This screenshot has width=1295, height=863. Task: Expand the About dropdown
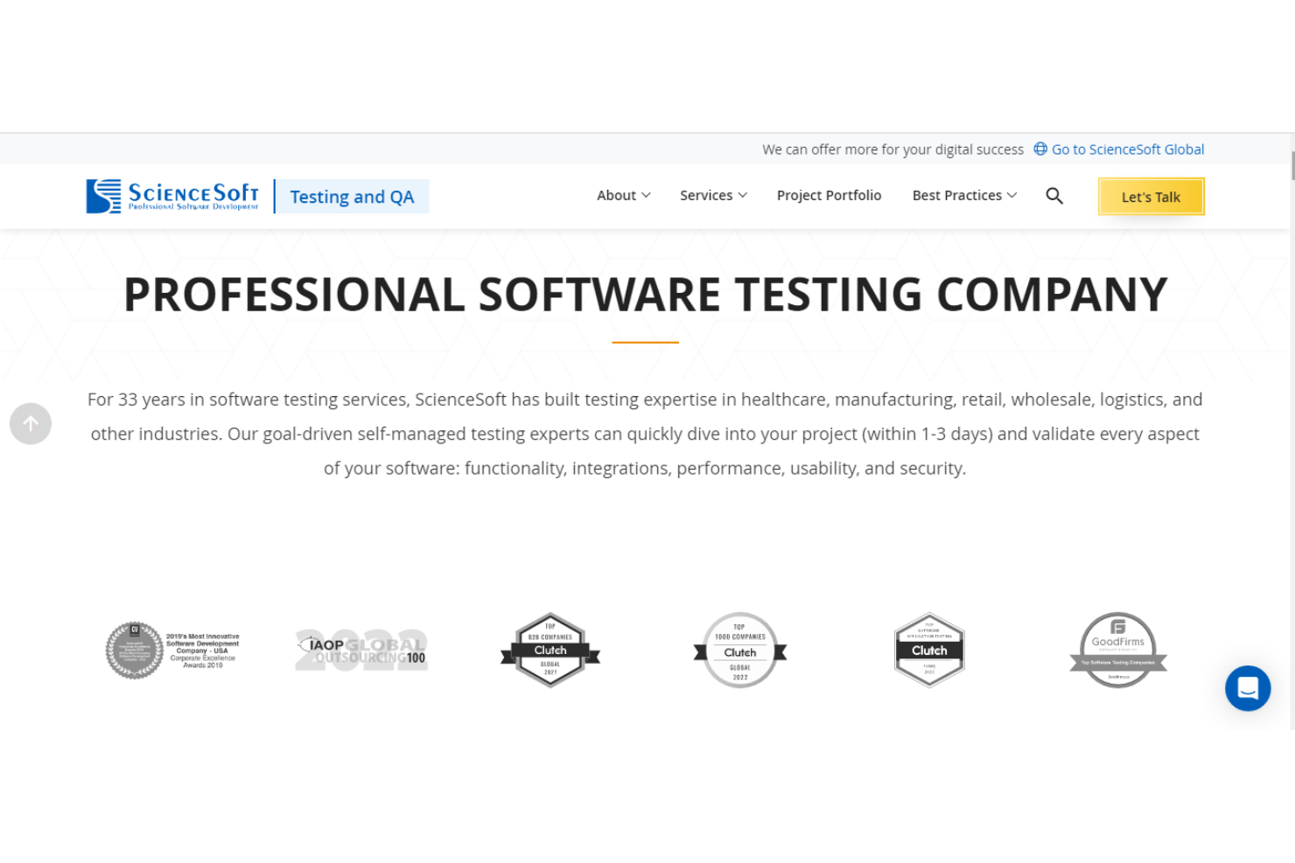(623, 195)
